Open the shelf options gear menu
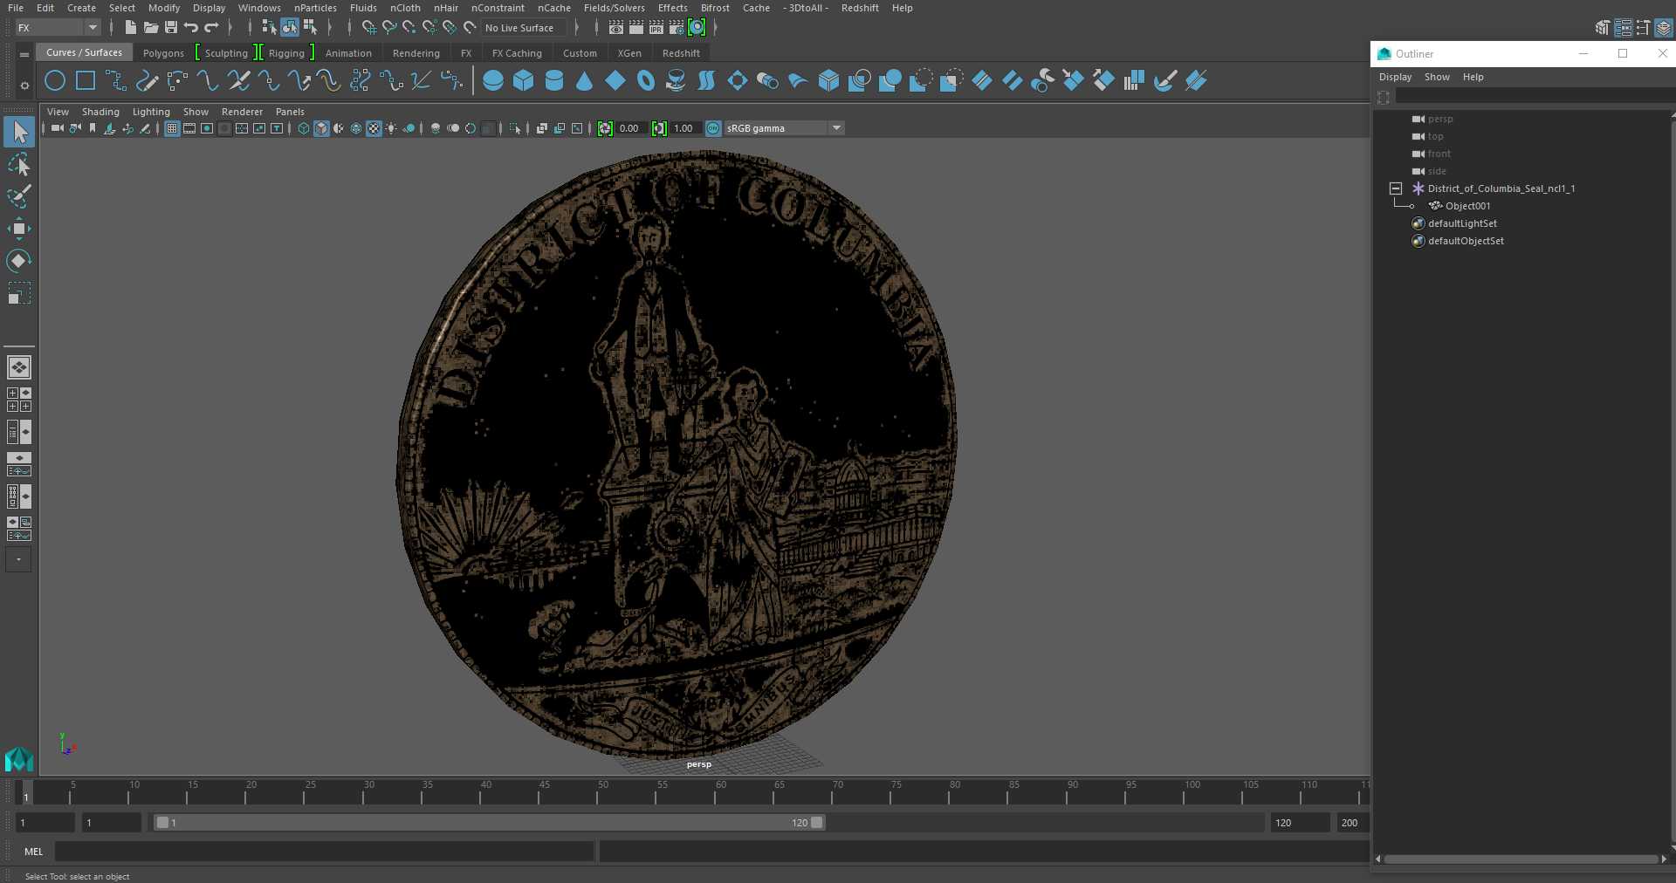 coord(24,86)
